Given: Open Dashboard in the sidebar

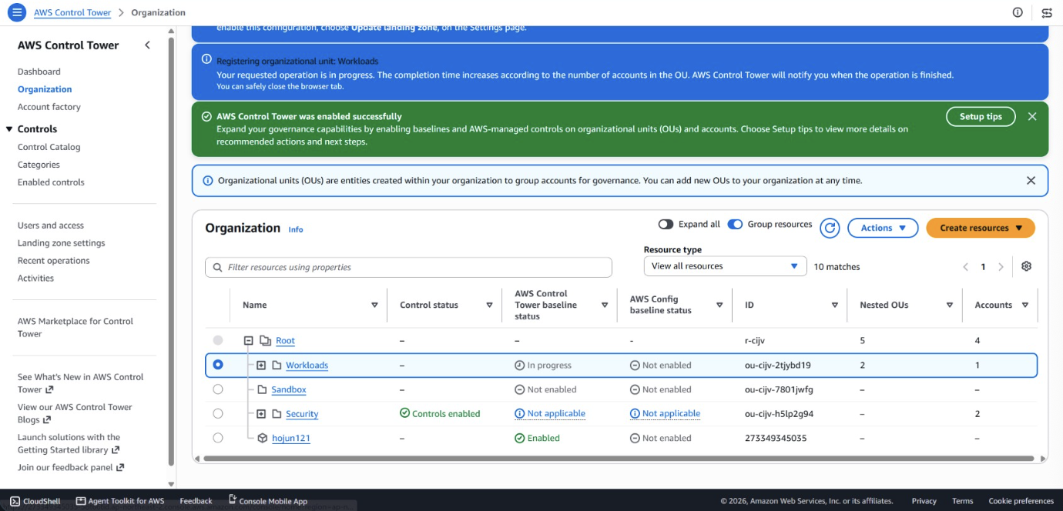Looking at the screenshot, I should click(39, 72).
